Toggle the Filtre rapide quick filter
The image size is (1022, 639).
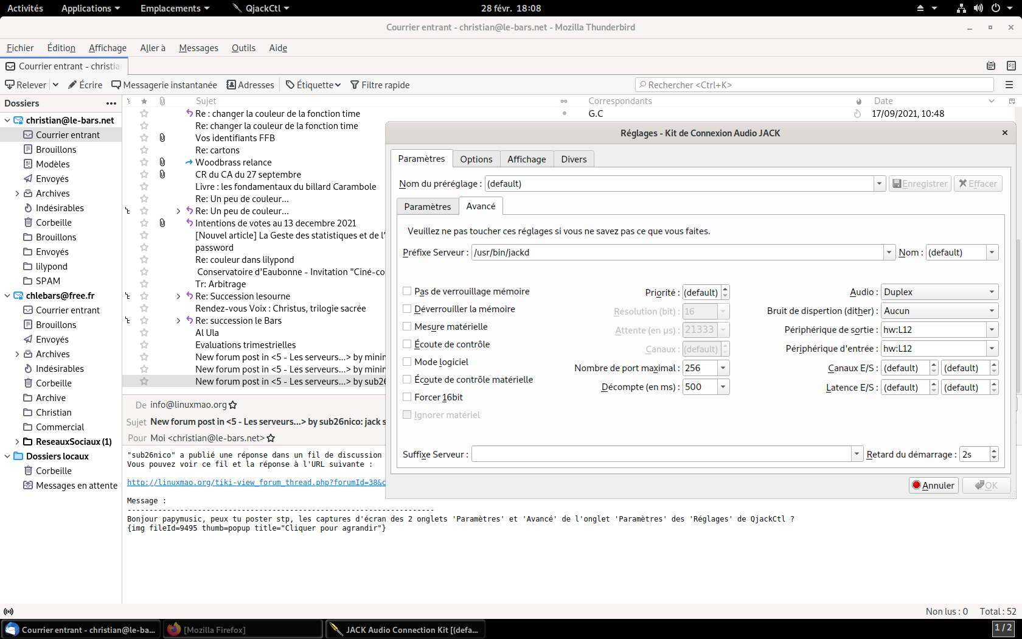click(380, 85)
